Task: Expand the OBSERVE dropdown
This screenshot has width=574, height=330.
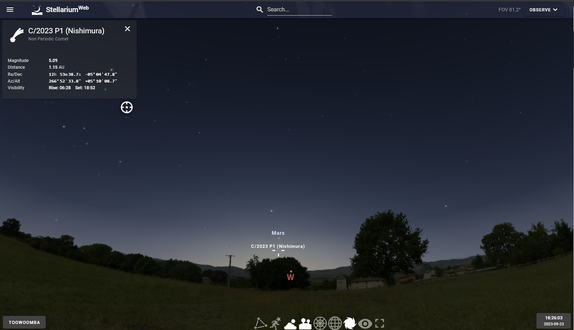Action: 543,10
